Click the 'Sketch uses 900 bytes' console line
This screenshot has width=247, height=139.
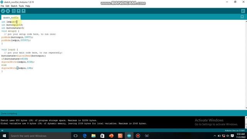(x=49, y=120)
